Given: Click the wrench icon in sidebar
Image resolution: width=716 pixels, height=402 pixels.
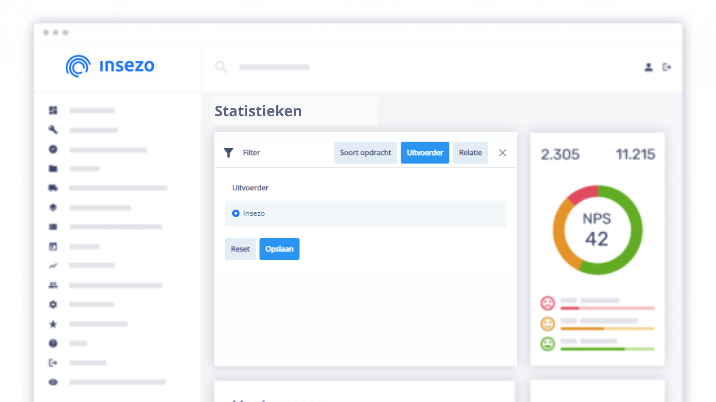Looking at the screenshot, I should [x=53, y=130].
